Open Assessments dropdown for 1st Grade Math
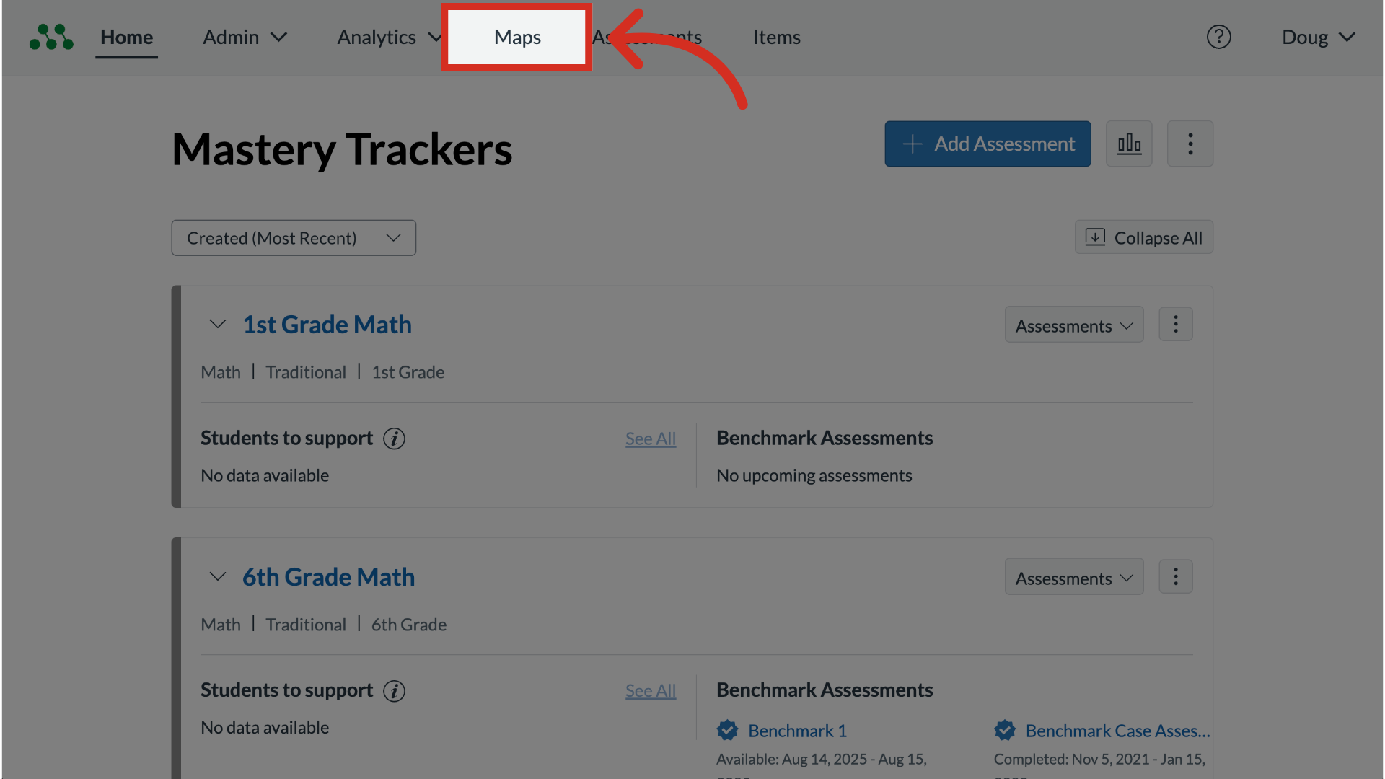Screen dimensions: 1385x779 (x=1073, y=326)
